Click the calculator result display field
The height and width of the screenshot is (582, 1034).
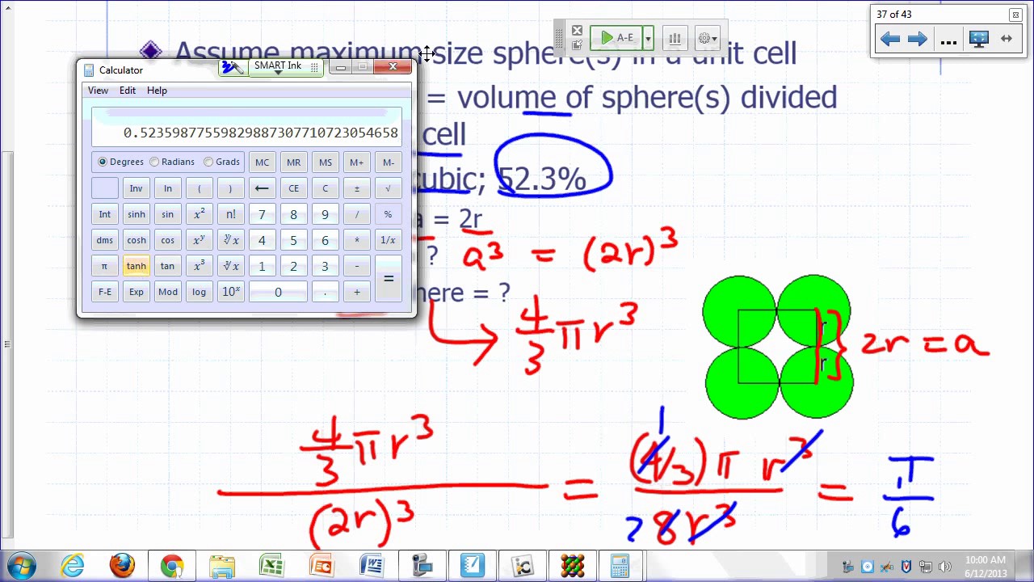click(246, 127)
